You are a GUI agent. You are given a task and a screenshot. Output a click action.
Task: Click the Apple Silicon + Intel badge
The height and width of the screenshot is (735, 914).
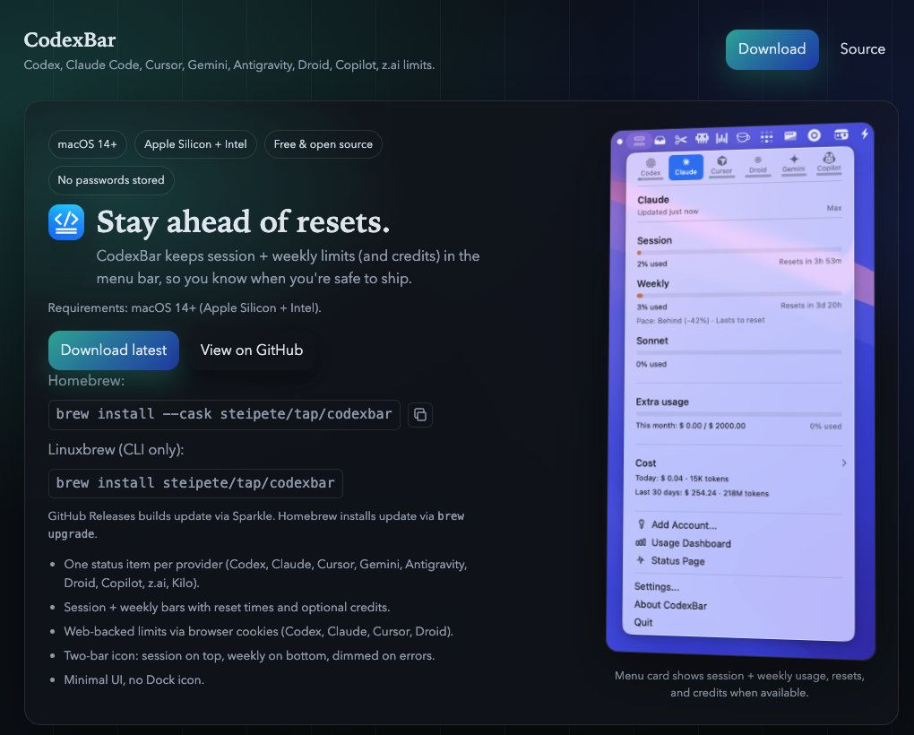click(195, 144)
